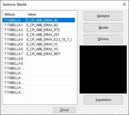Click the Assegna button
Viewport: 129px width, 115px height.
point(103,16)
